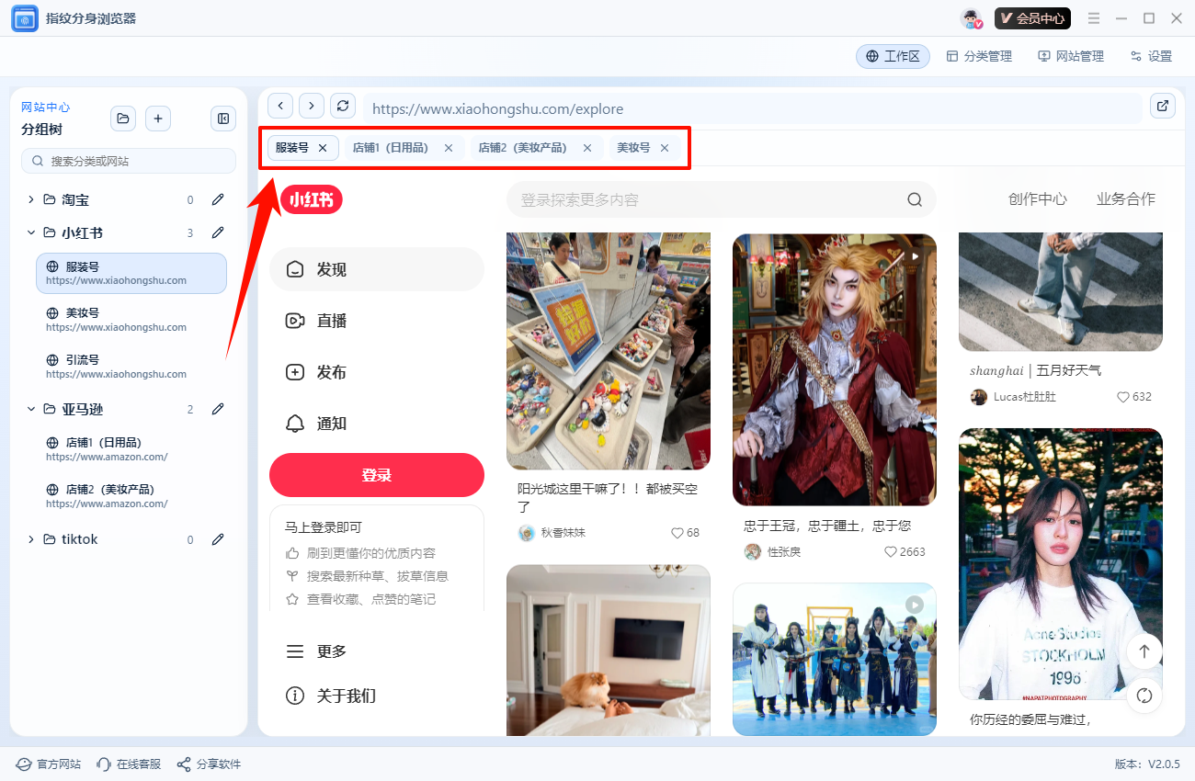Screen dimensions: 1195x781
Task: Open 在线客服 link in footer
Action: point(129,764)
